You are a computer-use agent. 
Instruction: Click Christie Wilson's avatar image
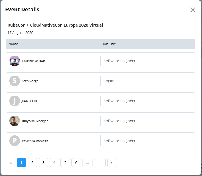[x=14, y=61]
